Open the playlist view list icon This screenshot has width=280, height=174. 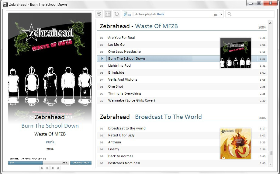pos(108,14)
